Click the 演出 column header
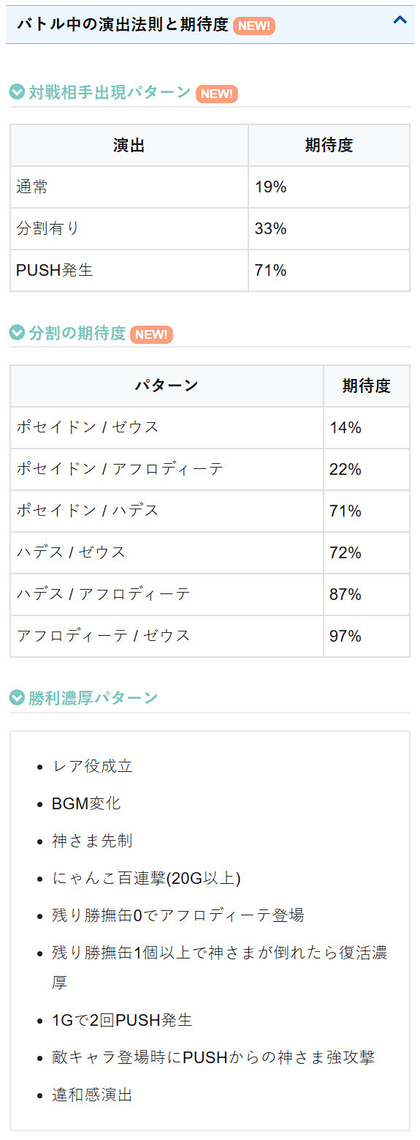 pyautogui.click(x=129, y=145)
